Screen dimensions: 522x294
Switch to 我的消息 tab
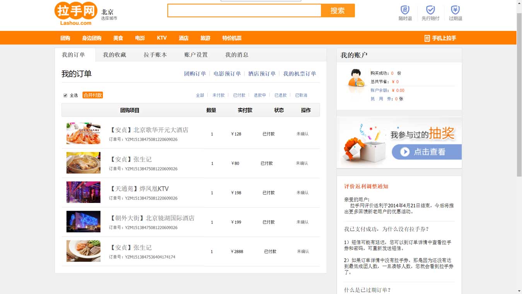[237, 55]
